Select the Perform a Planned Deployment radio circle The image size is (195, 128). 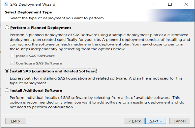[x=7, y=27]
